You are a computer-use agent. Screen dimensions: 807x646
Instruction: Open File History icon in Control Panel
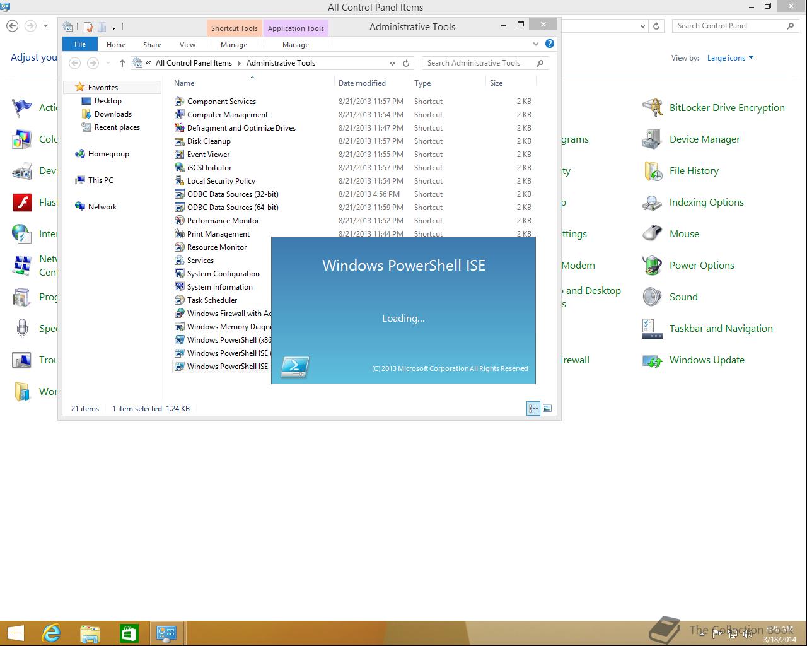click(653, 171)
